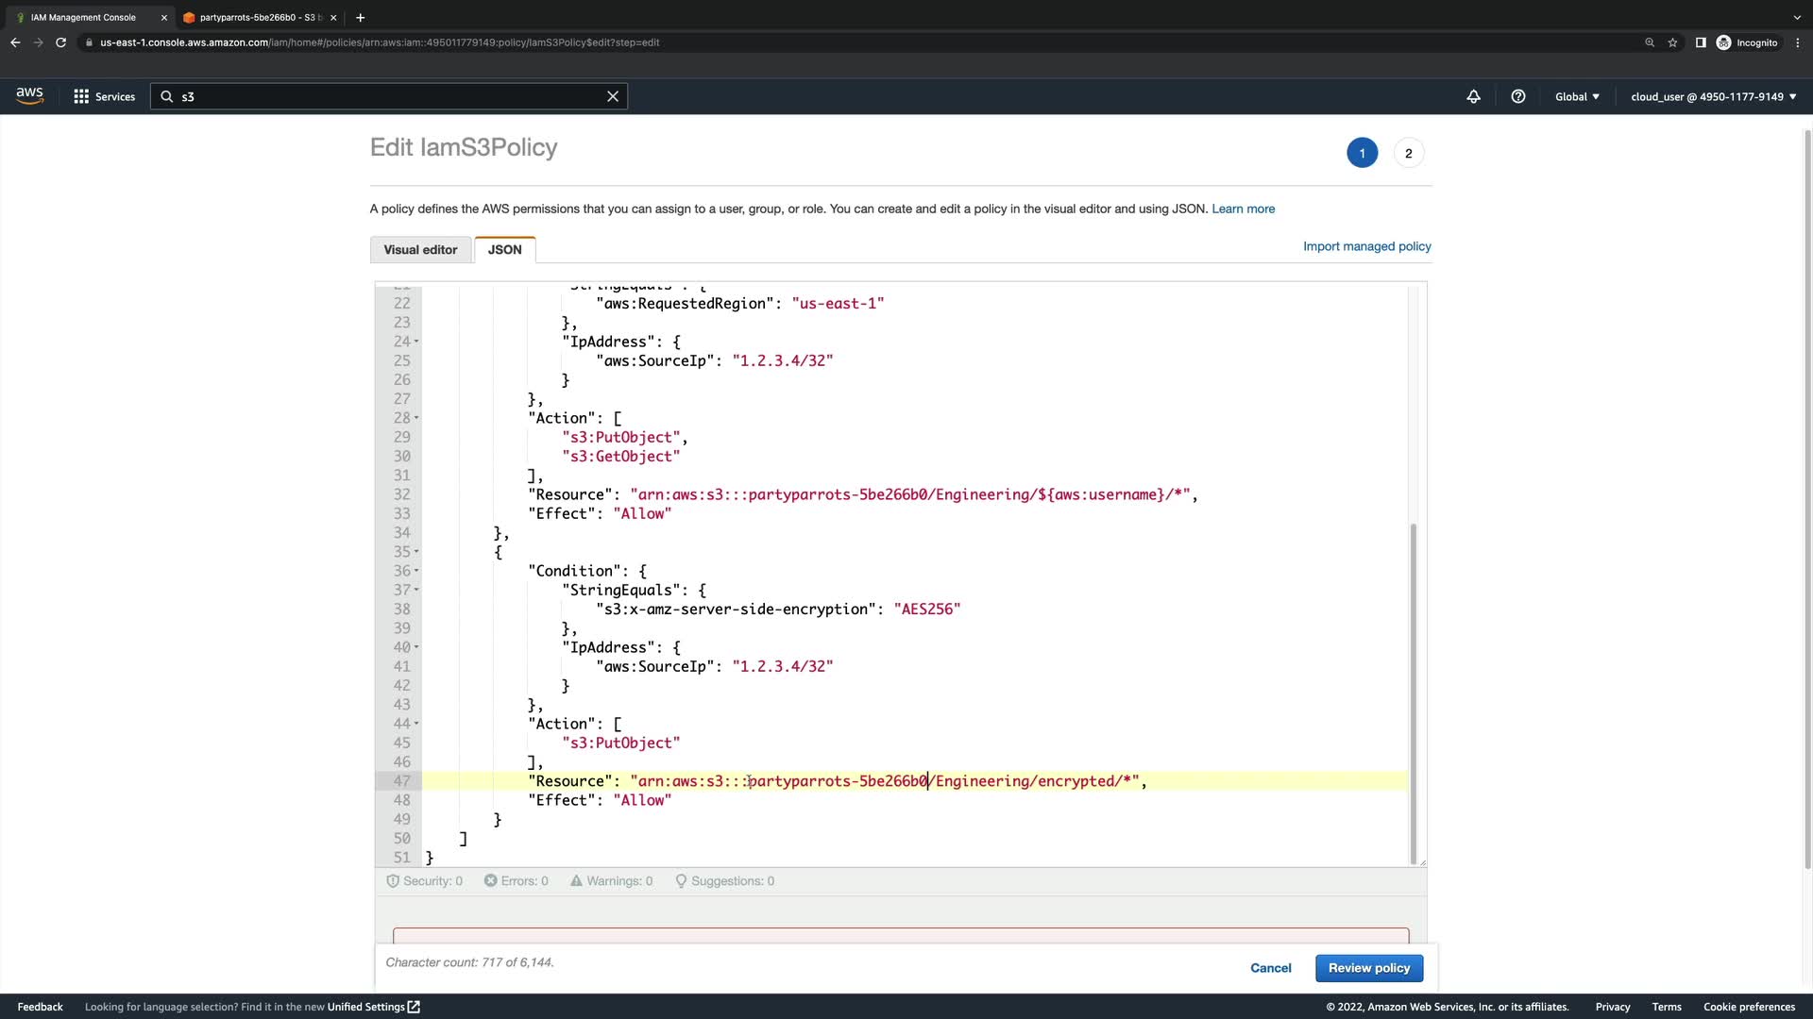Click Import managed policy link

coord(1366,246)
